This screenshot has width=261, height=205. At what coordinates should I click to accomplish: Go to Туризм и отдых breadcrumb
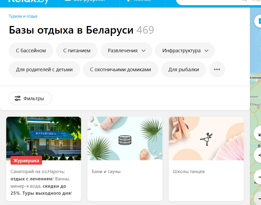point(23,16)
